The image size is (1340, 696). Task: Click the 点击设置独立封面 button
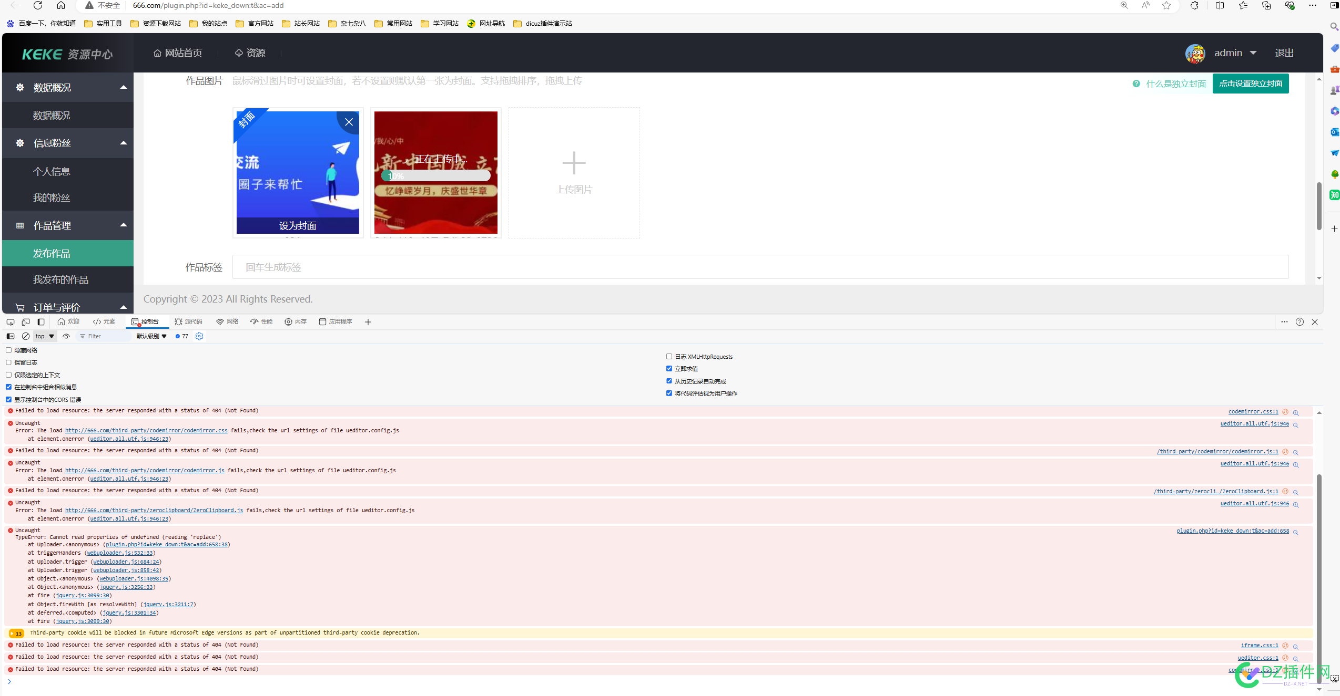point(1250,83)
